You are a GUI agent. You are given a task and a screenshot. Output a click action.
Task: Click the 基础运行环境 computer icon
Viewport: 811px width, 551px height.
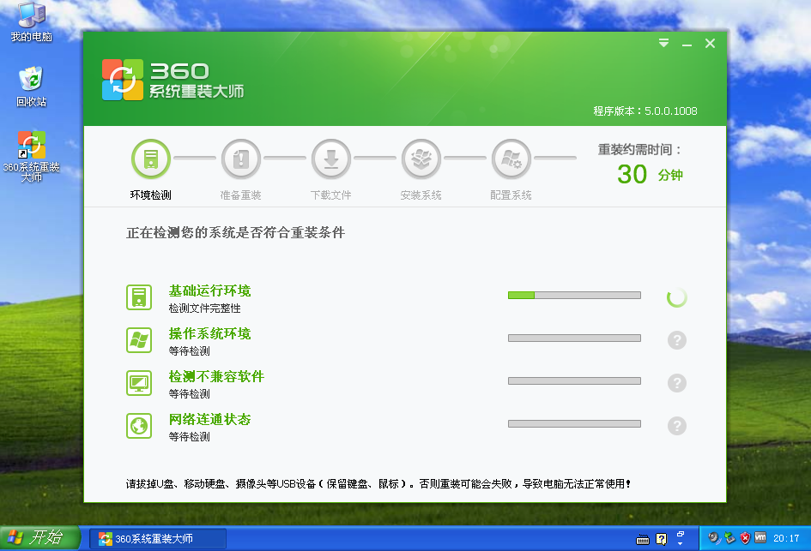(x=139, y=297)
